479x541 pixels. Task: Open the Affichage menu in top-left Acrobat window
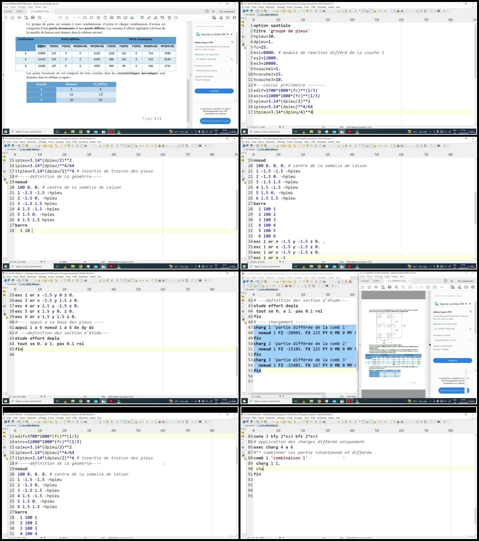22,7
